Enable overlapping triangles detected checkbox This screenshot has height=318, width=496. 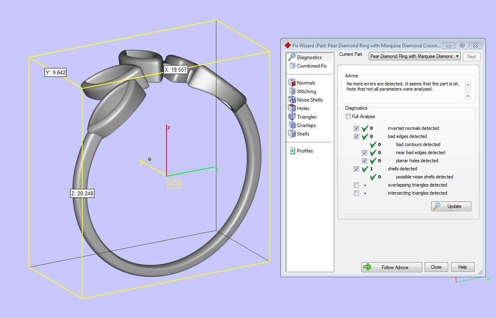pyautogui.click(x=356, y=185)
